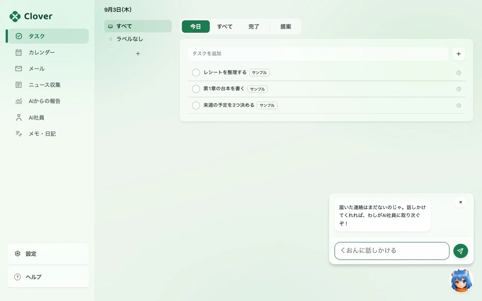Select the すべて label filter with inbox icon
This screenshot has height=301, width=482.
tap(138, 26)
